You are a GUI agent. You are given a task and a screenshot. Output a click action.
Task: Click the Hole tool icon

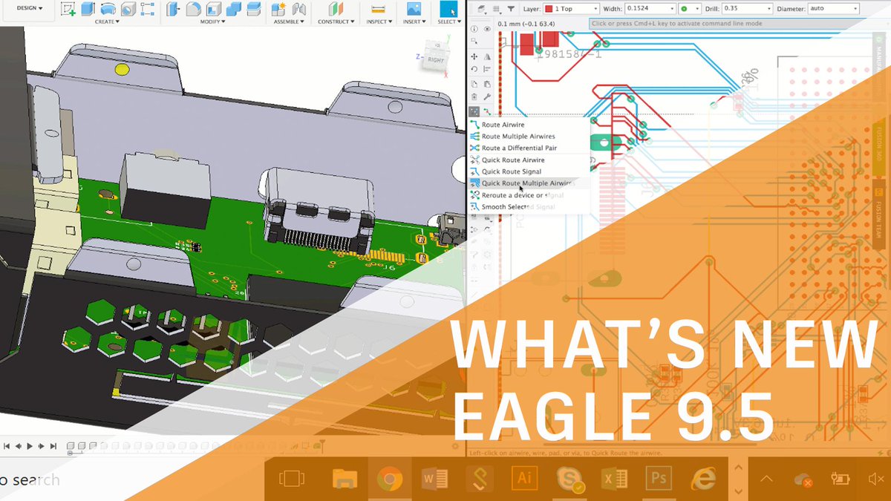point(128,10)
